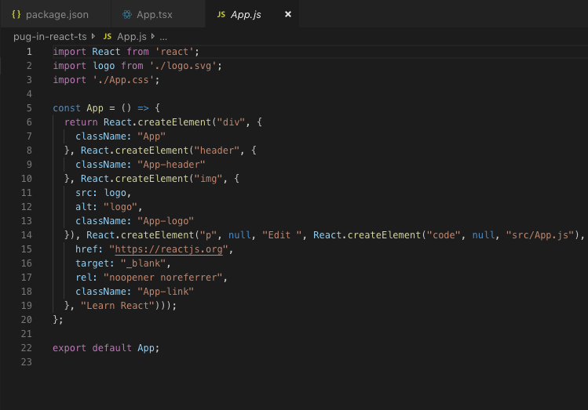The width and height of the screenshot is (588, 410).
Task: Click 'src: logo' on line 11
Action: click(100, 193)
